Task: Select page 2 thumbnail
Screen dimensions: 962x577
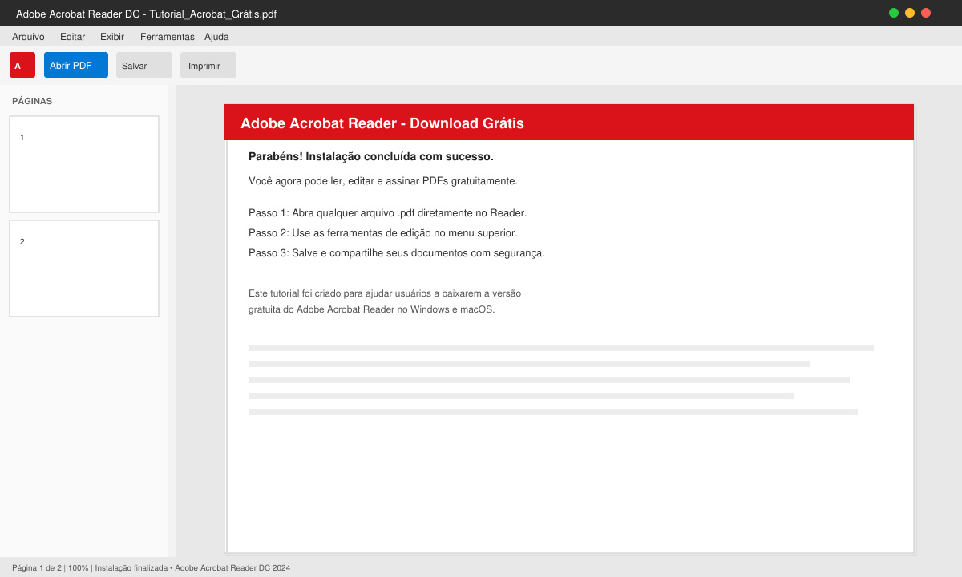Action: [x=84, y=268]
